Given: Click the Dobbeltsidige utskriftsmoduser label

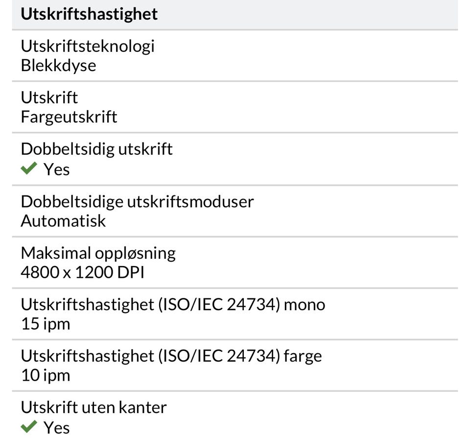Looking at the screenshot, I should [x=137, y=201].
